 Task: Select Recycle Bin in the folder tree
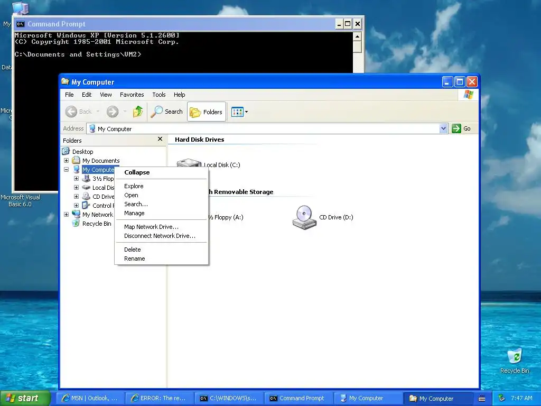pyautogui.click(x=97, y=224)
